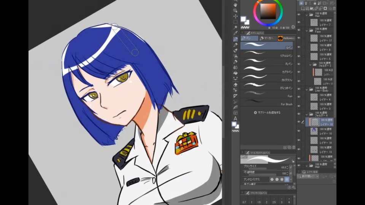Image resolution: width=365 pixels, height=205 pixels.
Task: Toggle visibility of top Hair folder
Action: 299,15
